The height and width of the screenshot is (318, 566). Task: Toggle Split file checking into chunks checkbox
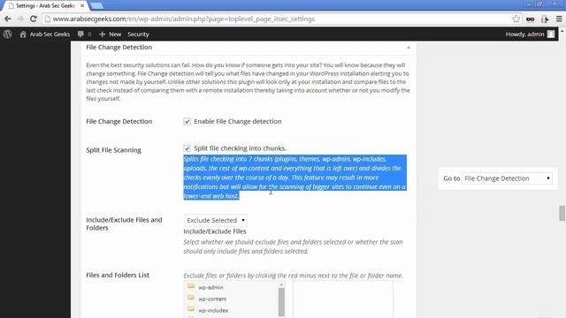187,148
